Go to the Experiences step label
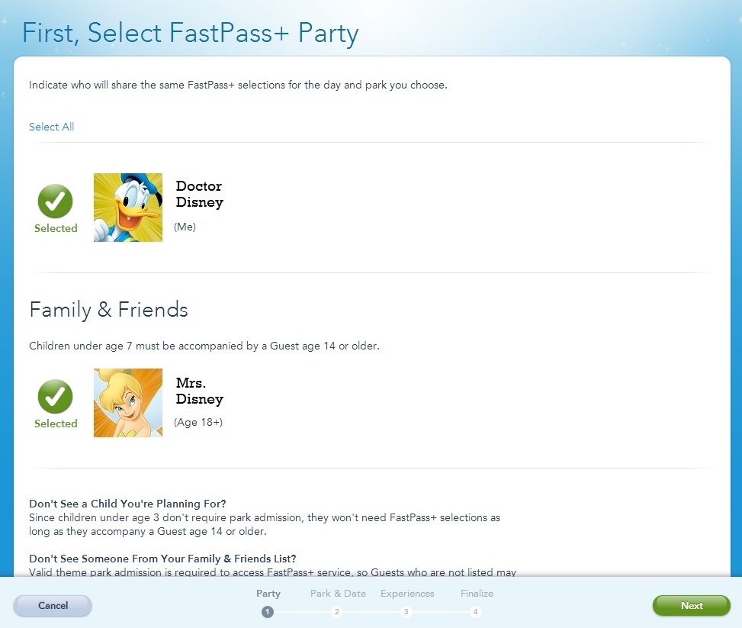Screen dimensions: 742x628 [x=407, y=593]
